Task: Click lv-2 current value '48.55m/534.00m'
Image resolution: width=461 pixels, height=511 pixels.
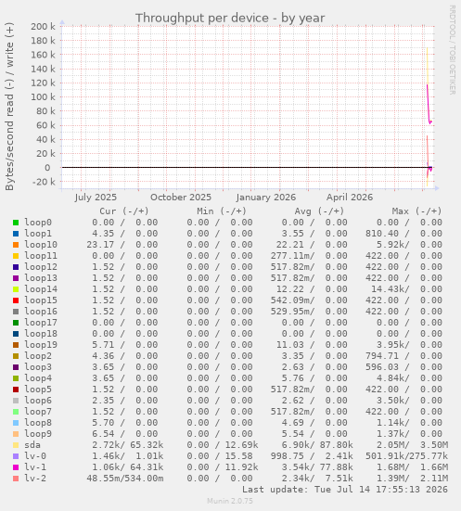Action: (x=125, y=479)
